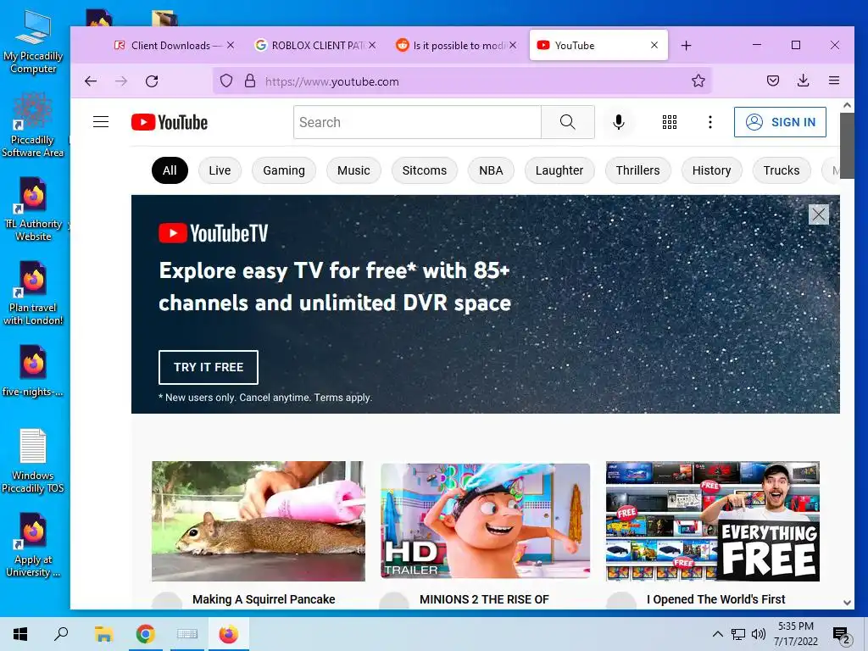Close the YouTube tab
The image size is (868, 651).
(x=654, y=46)
